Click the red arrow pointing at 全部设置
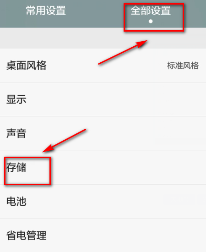 [123, 52]
